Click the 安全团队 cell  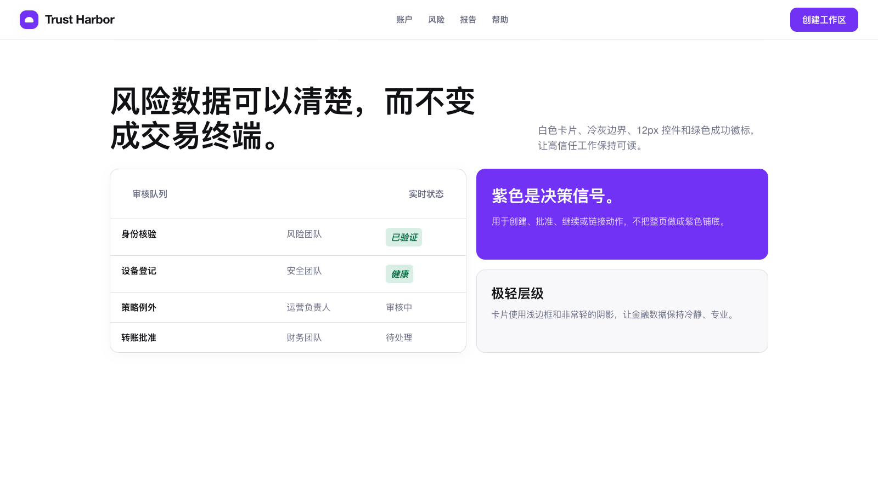(x=304, y=271)
